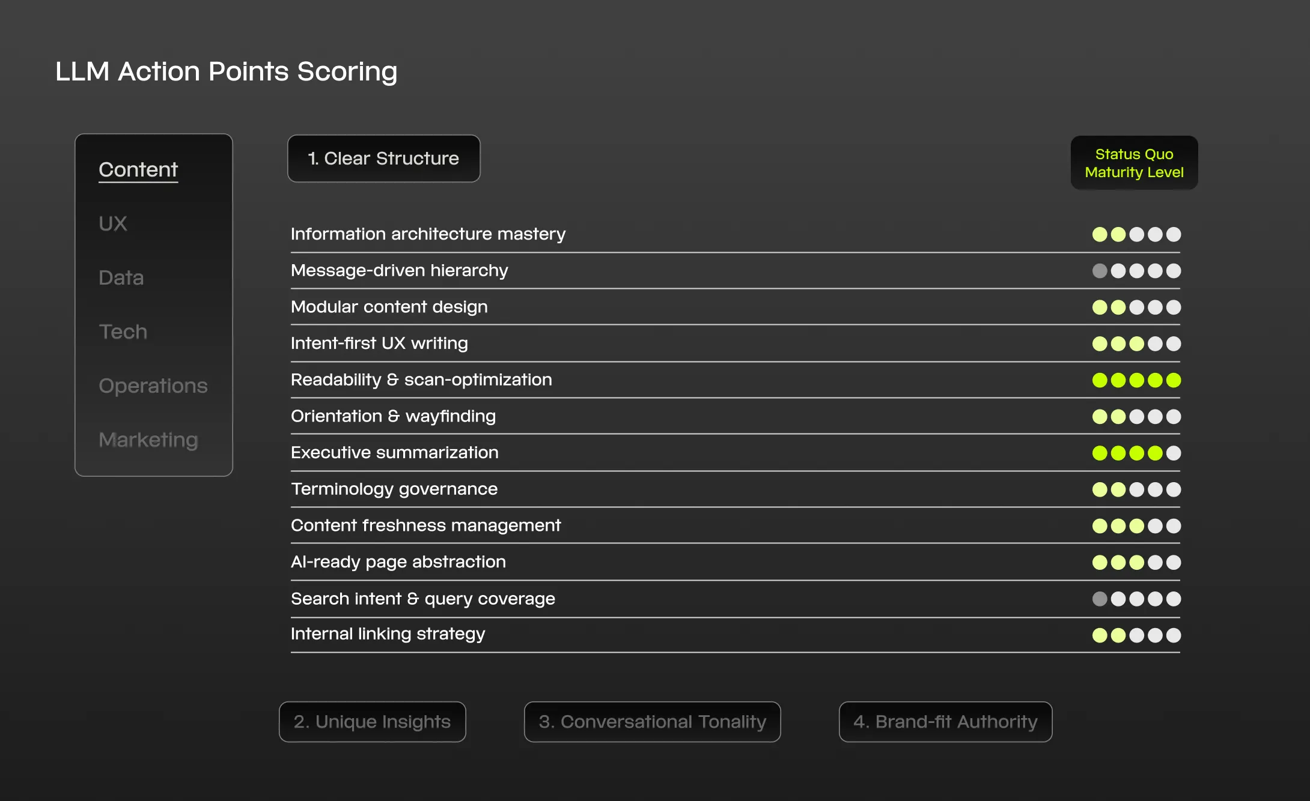Click the gray dot for Message-driven hierarchy
This screenshot has height=801, width=1310.
tap(1100, 271)
